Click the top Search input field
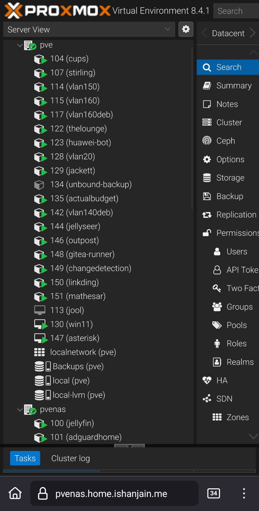The height and width of the screenshot is (511, 259). [236, 11]
